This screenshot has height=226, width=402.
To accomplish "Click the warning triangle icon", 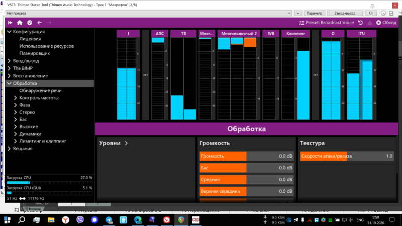I will [x=370, y=23].
